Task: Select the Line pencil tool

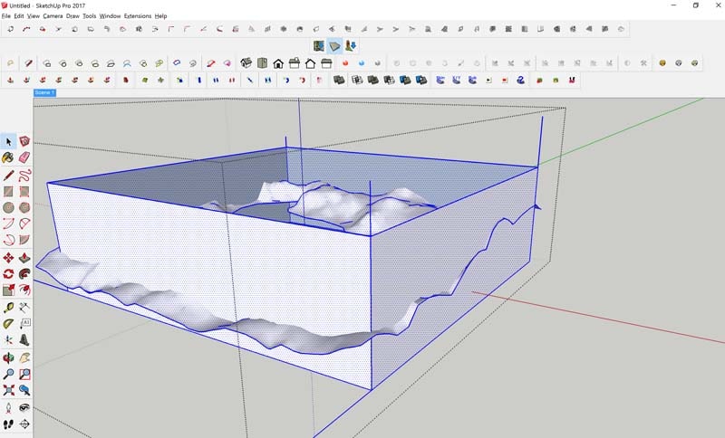Action: pos(8,175)
